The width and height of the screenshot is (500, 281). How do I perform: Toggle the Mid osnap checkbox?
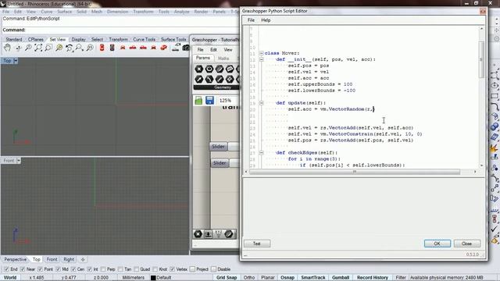click(58, 269)
